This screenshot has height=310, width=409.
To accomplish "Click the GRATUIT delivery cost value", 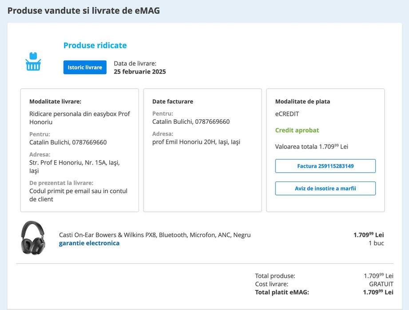I will (x=381, y=284).
